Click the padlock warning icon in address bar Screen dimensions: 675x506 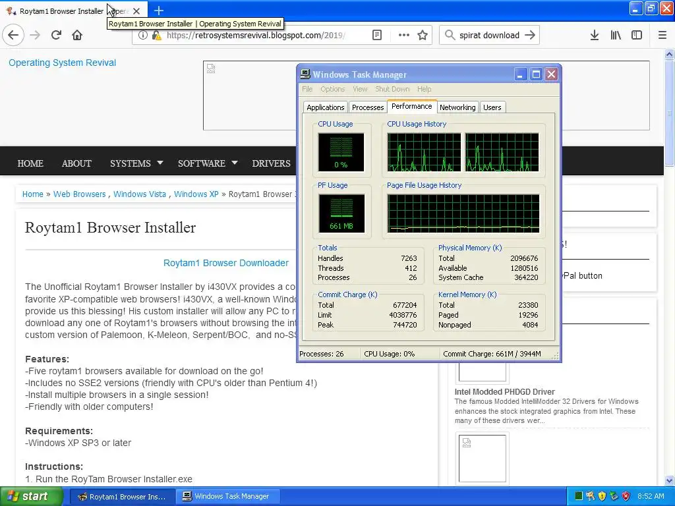point(157,36)
